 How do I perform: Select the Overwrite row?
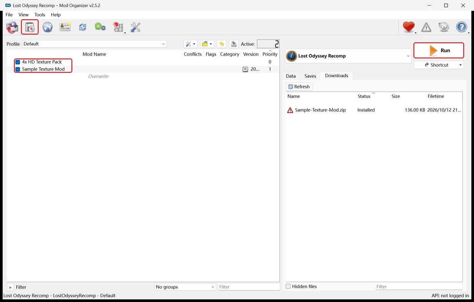pos(143,76)
